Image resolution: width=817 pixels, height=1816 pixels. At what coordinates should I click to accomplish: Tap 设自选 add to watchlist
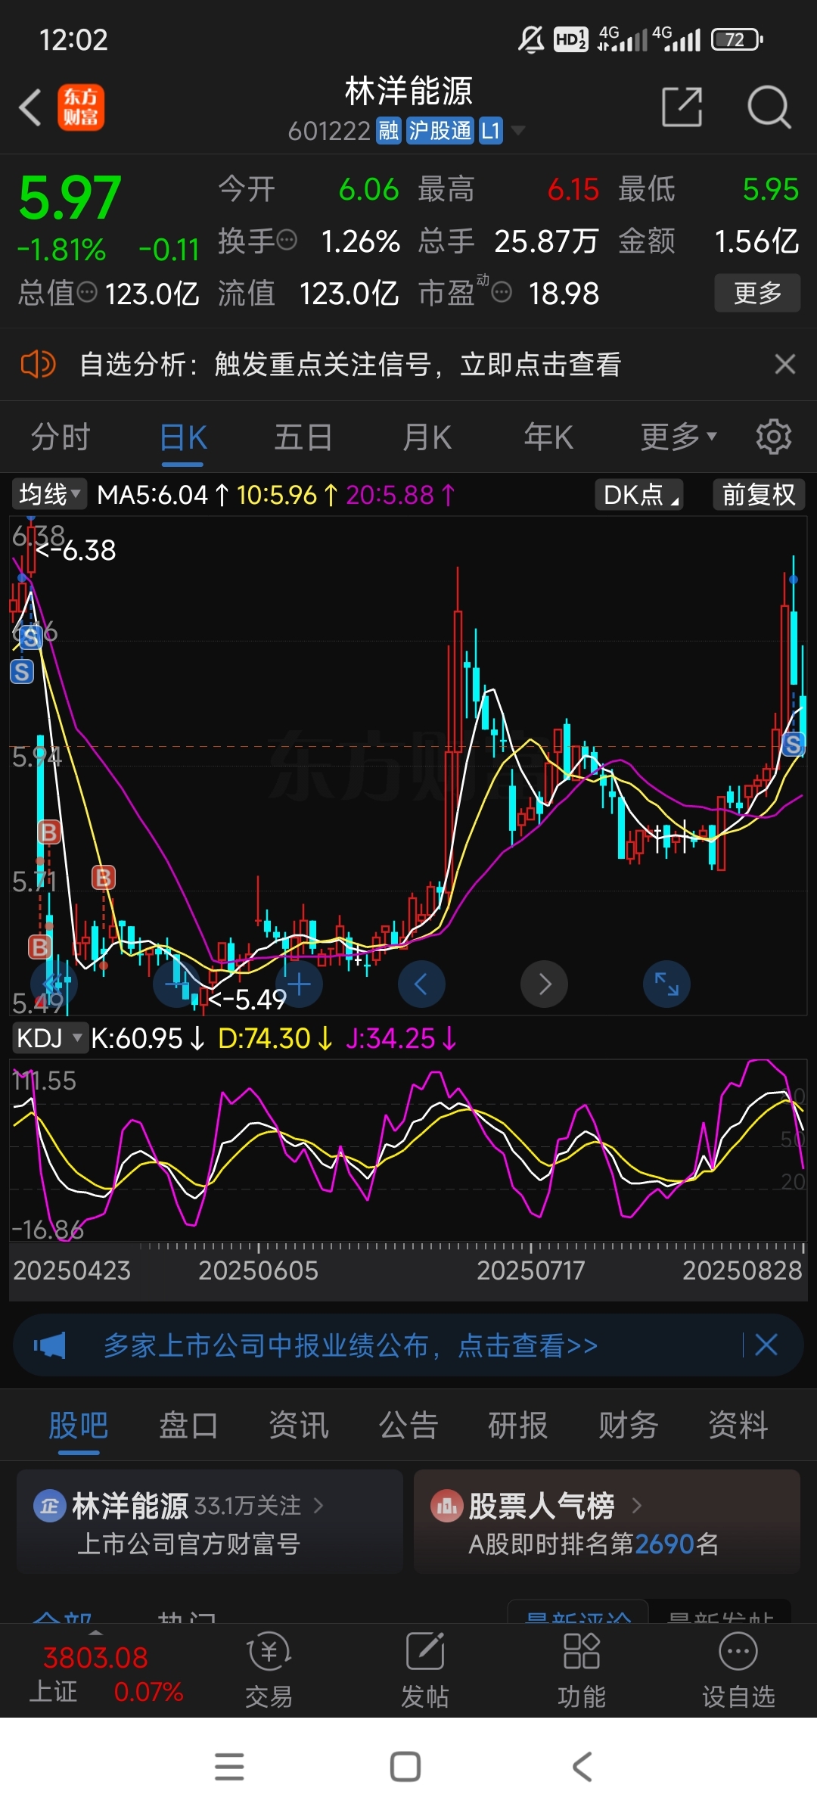click(x=738, y=1671)
